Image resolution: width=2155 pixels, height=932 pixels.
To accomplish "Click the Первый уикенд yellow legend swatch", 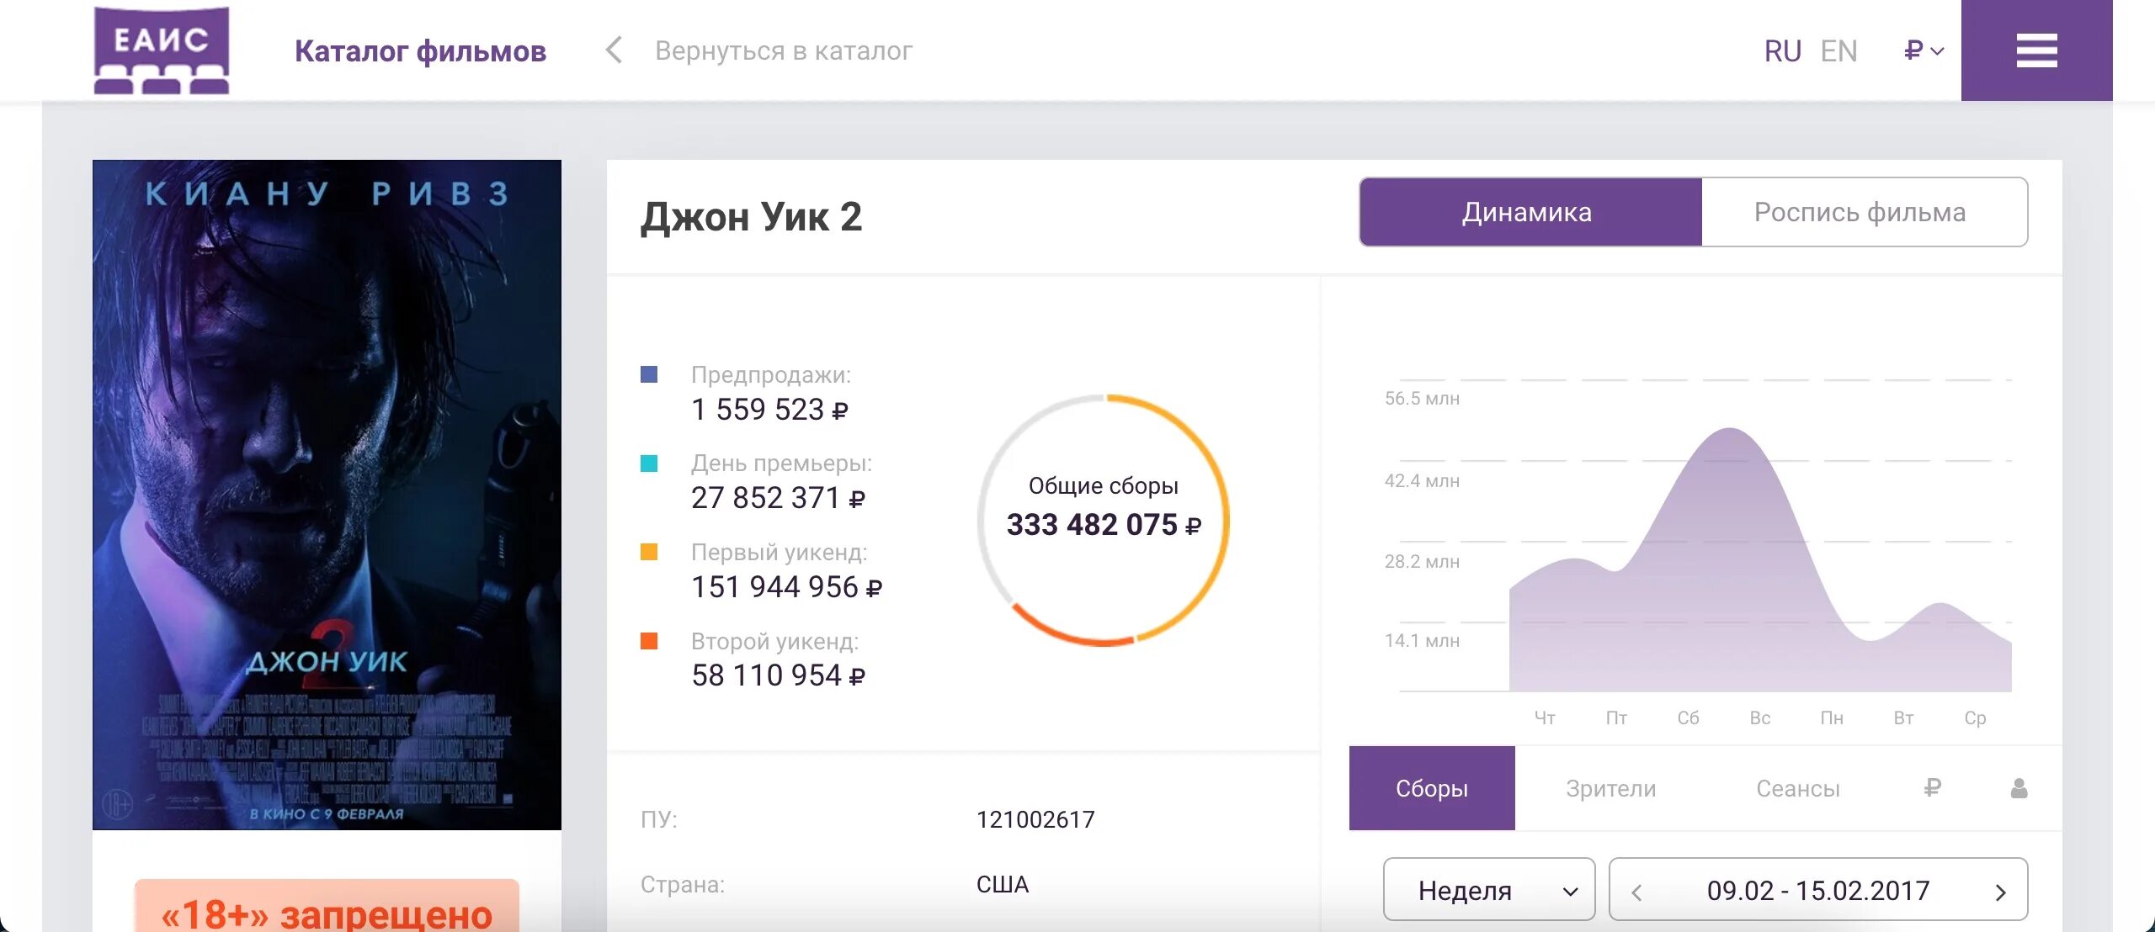I will (649, 552).
